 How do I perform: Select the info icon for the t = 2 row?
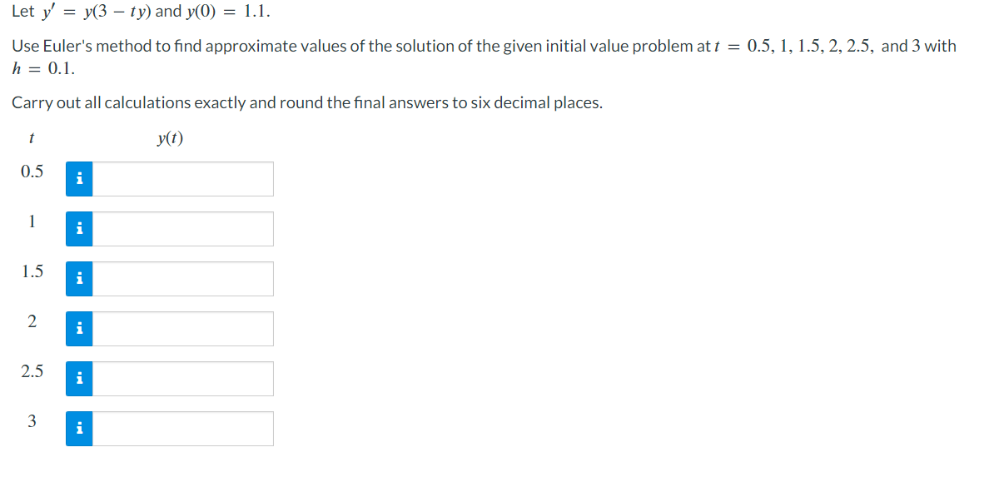click(79, 328)
